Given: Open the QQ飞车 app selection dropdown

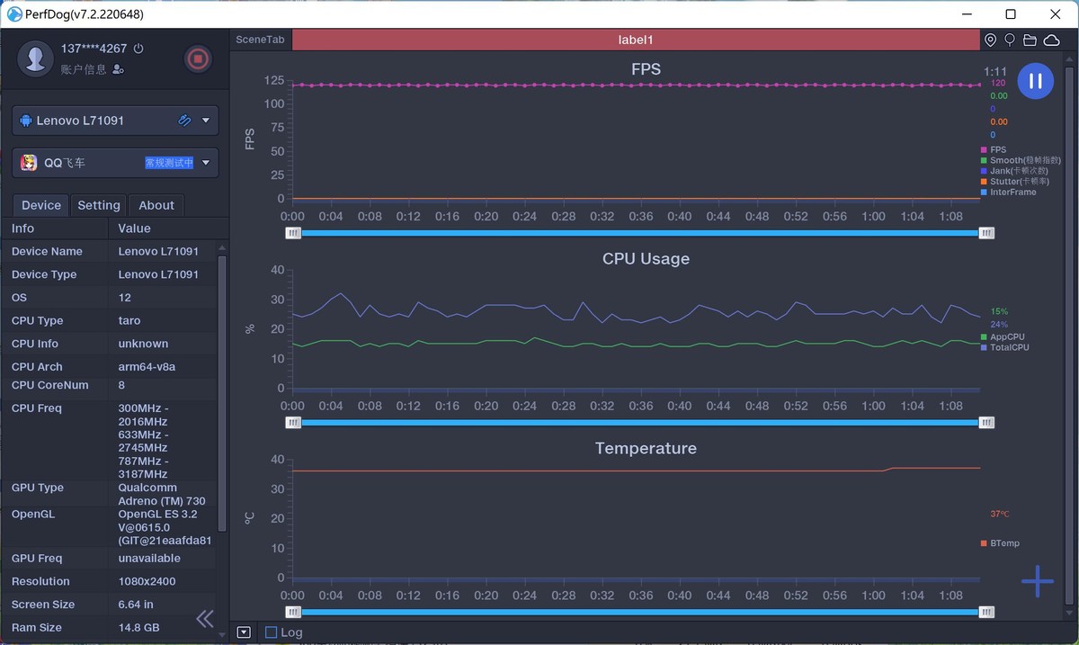Looking at the screenshot, I should [206, 163].
